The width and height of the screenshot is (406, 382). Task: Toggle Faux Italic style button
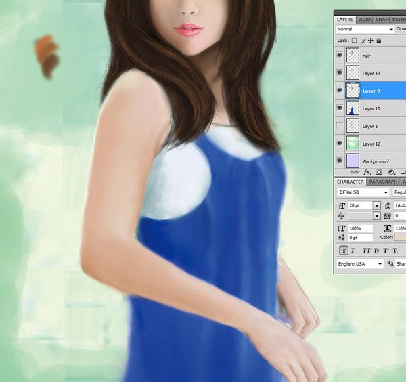[x=353, y=251]
